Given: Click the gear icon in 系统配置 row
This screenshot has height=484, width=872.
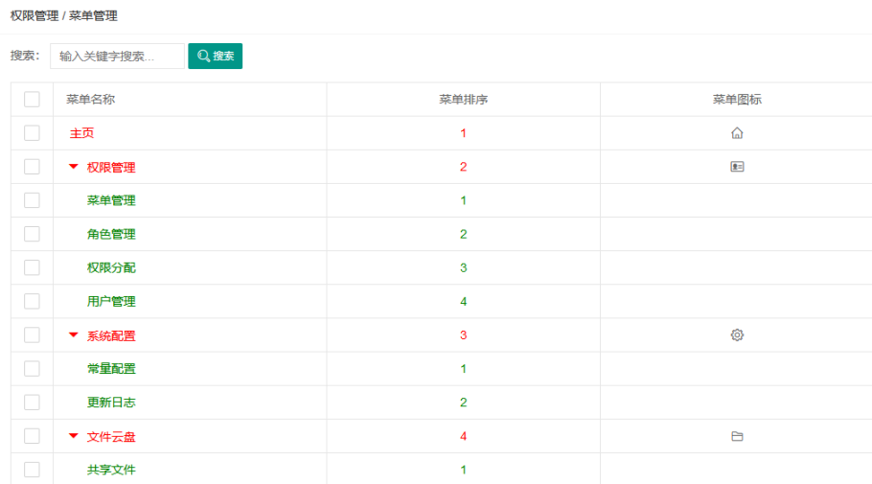Looking at the screenshot, I should pos(737,334).
